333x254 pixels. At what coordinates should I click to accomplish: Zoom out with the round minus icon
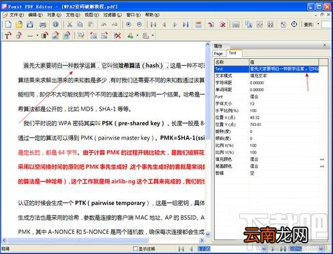[139, 24]
